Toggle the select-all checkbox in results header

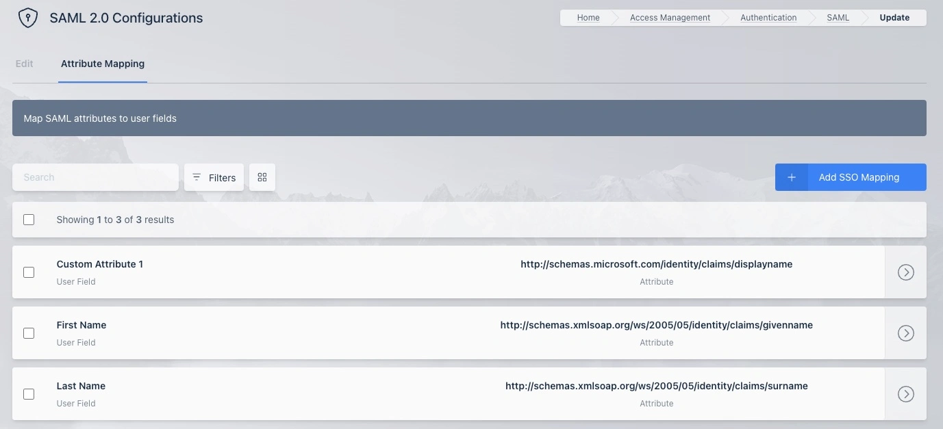(29, 219)
